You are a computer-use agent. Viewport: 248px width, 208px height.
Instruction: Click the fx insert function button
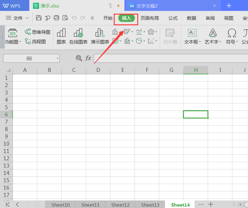coord(88,58)
